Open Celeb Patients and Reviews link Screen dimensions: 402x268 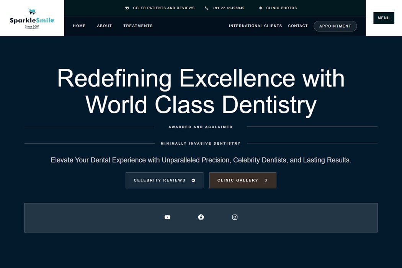click(164, 8)
